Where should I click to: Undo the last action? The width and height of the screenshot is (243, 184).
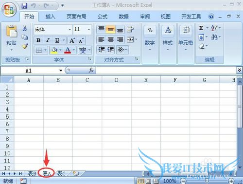33,6
